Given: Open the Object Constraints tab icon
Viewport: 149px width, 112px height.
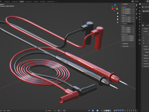Looking at the screenshot, I should click(140, 35).
